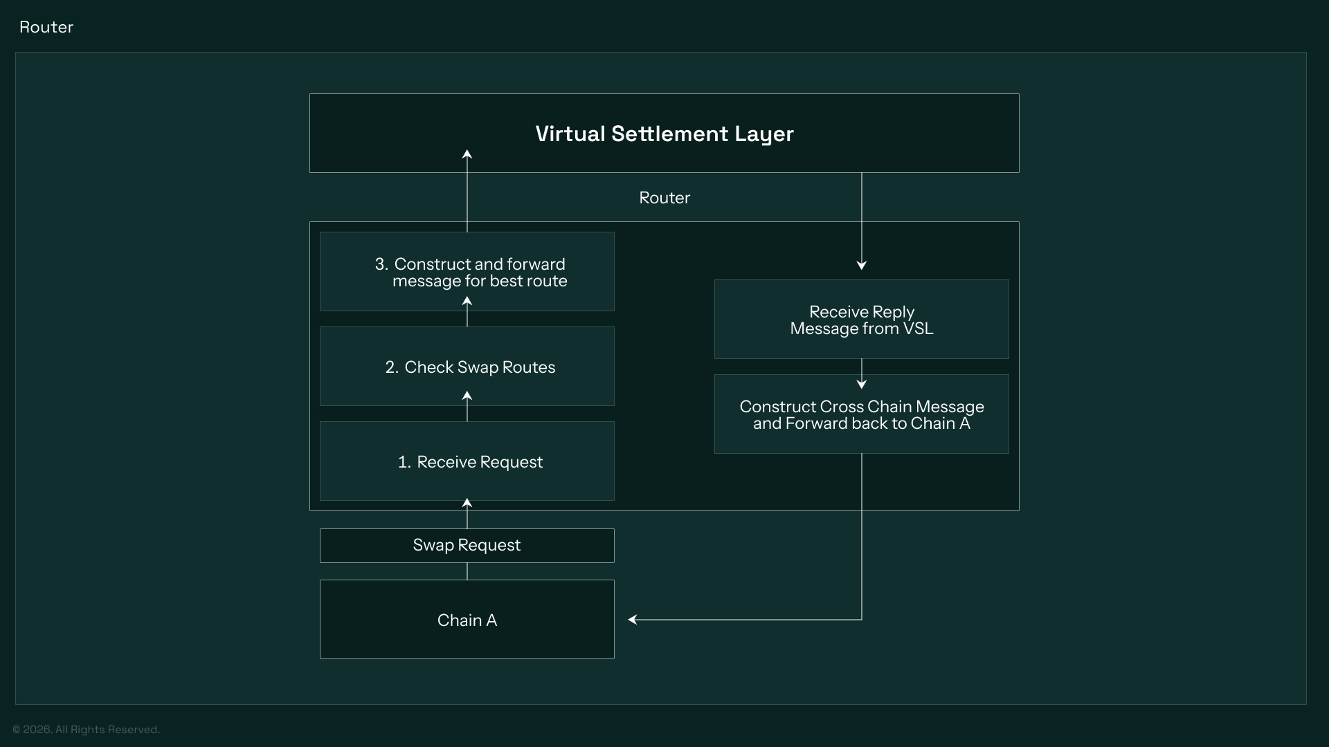
Task: Select the downward arrow from VSL to Router
Action: click(x=862, y=221)
